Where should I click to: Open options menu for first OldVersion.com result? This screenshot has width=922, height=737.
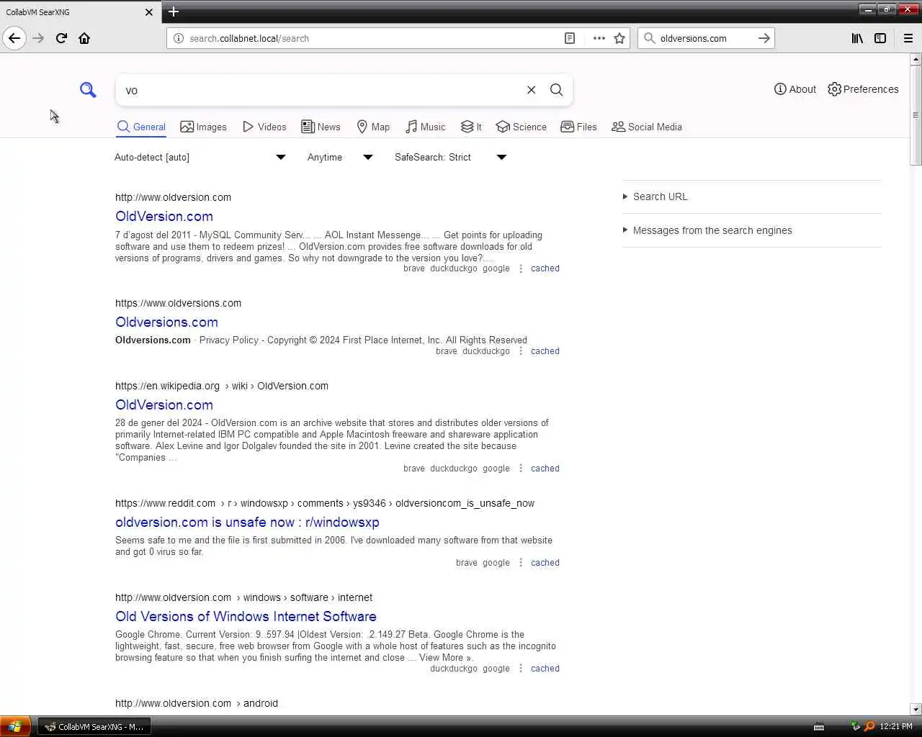click(x=521, y=268)
